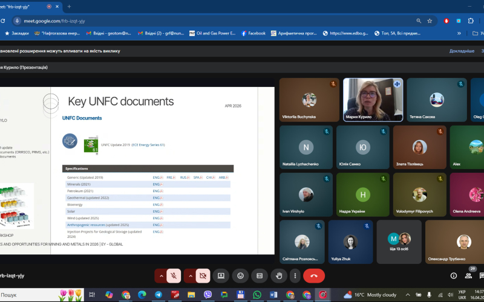Click the ECE Energy Series 61 link
This screenshot has width=484, height=302.
point(148,145)
